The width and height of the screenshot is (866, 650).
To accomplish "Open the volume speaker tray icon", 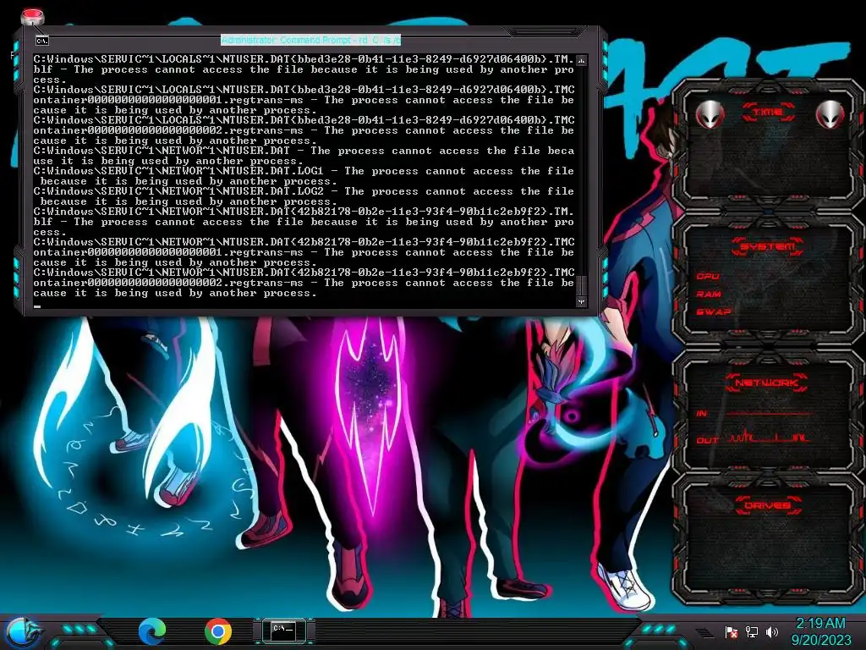I will tap(771, 631).
